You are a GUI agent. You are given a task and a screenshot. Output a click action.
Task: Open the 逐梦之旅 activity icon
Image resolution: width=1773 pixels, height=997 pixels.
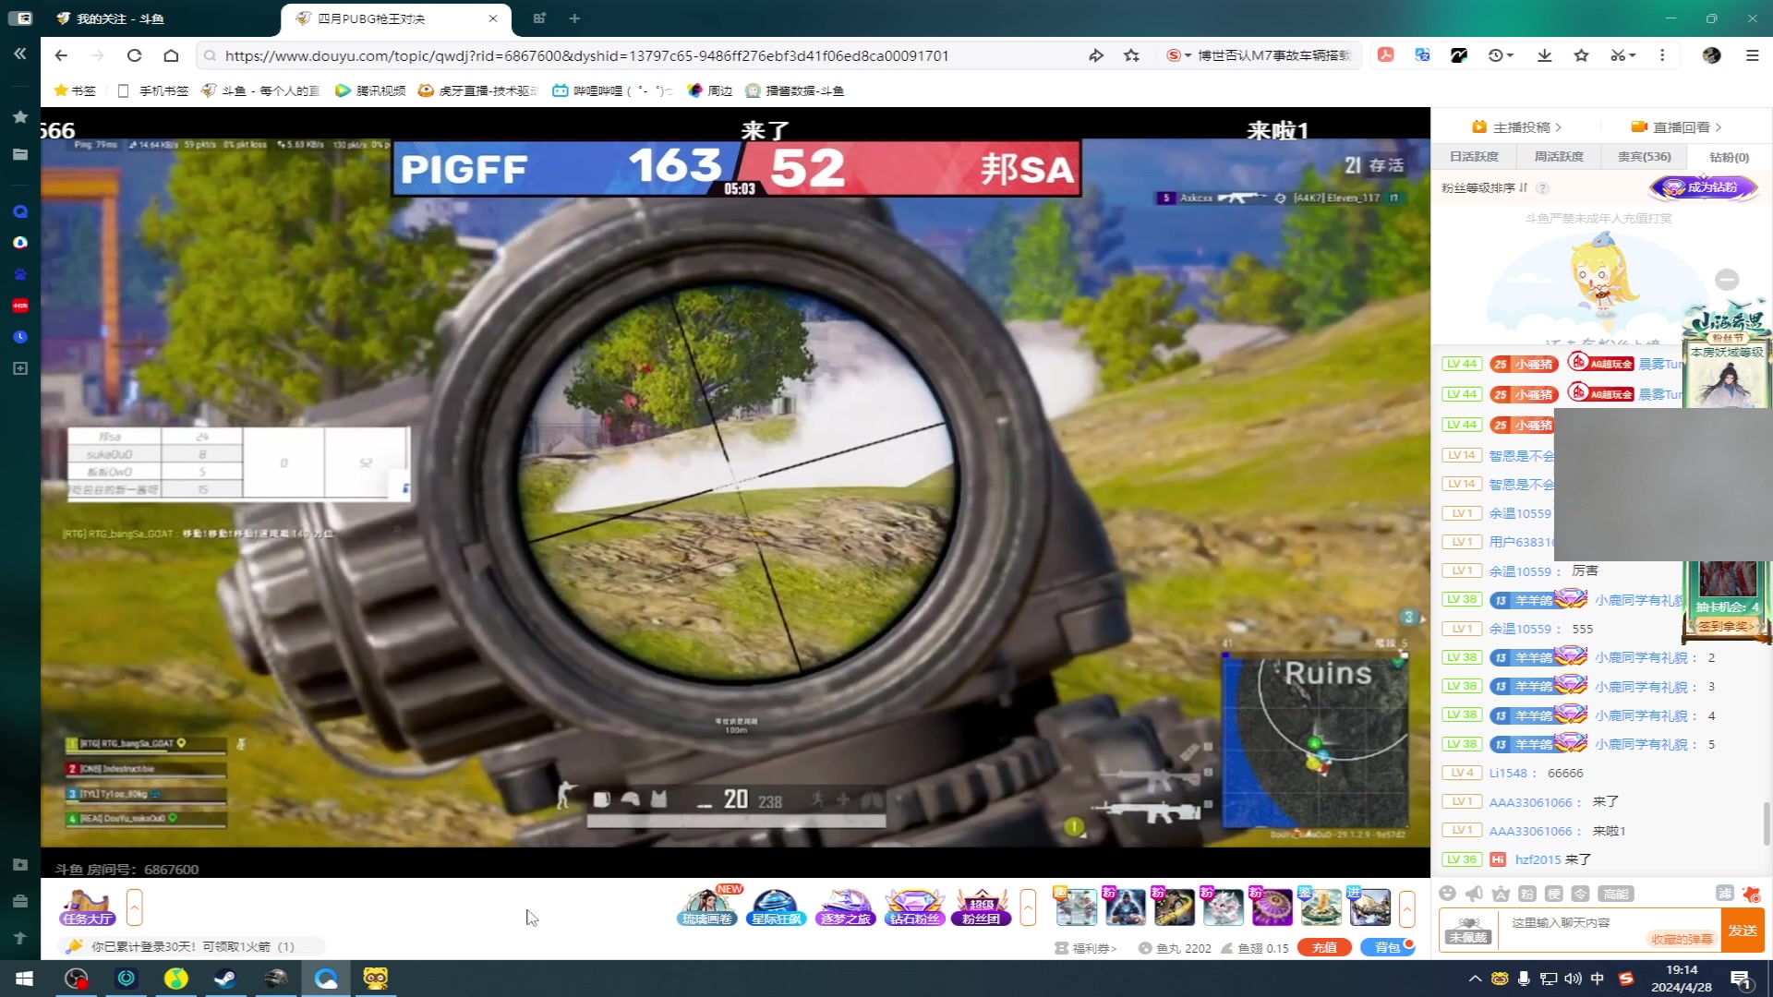[845, 907]
